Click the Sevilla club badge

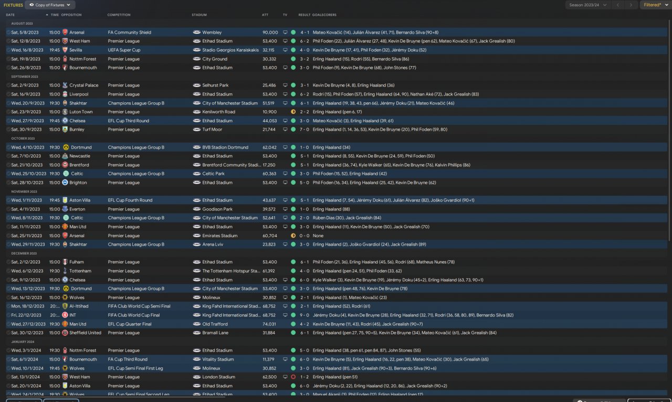(65, 50)
